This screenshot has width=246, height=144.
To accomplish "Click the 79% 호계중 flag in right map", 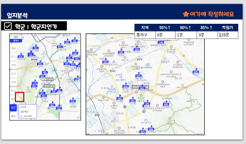I will (x=120, y=99).
